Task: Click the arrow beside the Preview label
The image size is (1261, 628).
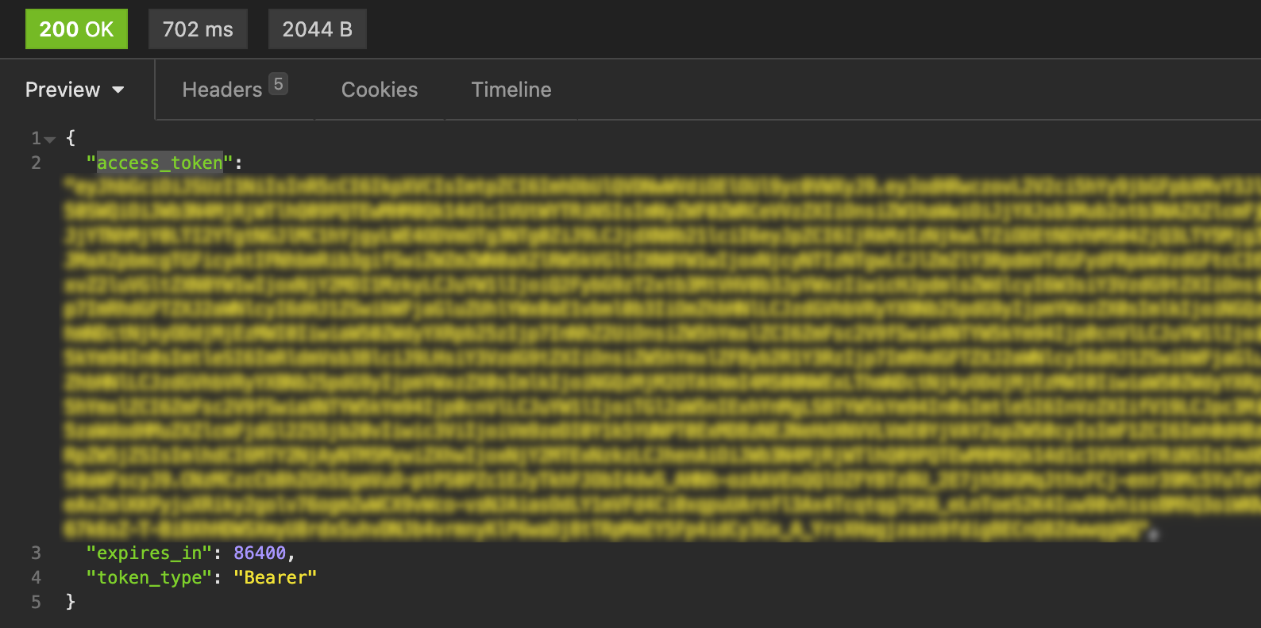Action: pyautogui.click(x=118, y=90)
